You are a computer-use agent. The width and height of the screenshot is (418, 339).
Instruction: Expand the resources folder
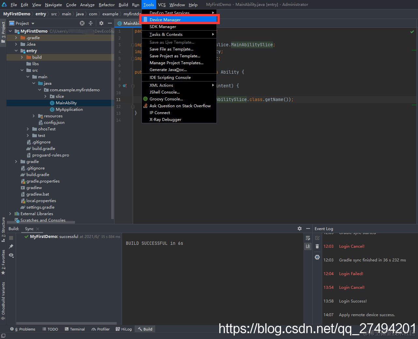34,116
